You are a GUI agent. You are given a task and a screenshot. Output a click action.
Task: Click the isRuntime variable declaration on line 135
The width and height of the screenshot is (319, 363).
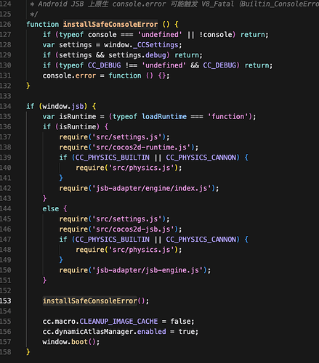[x=78, y=117]
